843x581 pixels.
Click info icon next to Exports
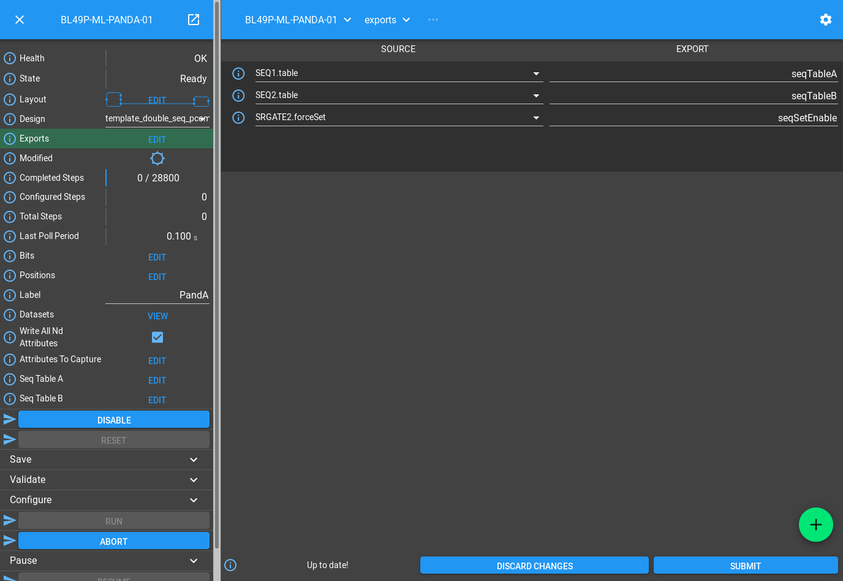(x=10, y=139)
